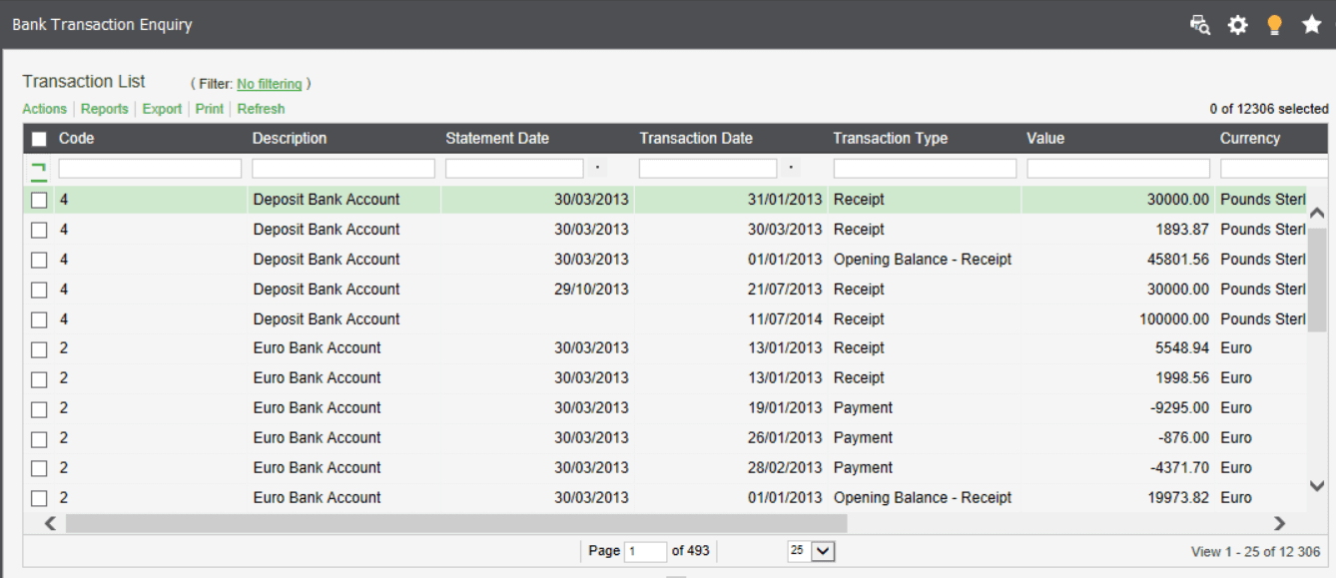Check the Euro Payment row of -9295.00
The height and width of the screenshot is (578, 1336).
click(39, 408)
